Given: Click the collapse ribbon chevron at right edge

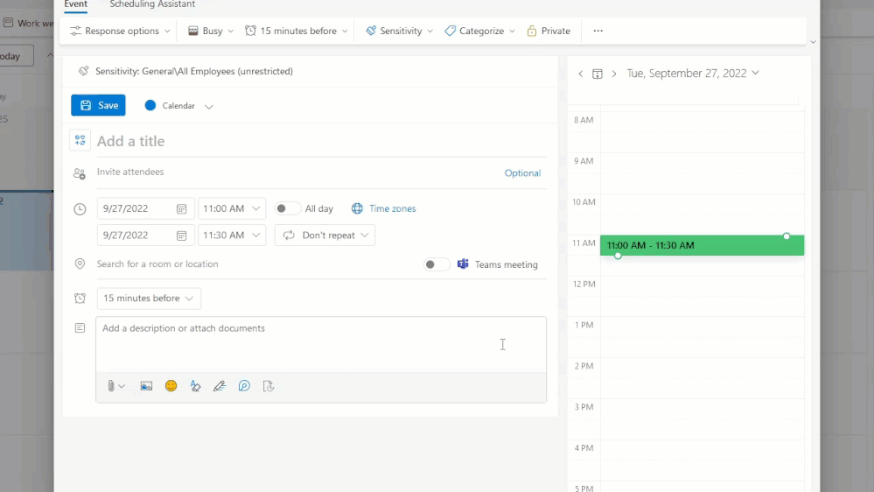Looking at the screenshot, I should [x=814, y=42].
